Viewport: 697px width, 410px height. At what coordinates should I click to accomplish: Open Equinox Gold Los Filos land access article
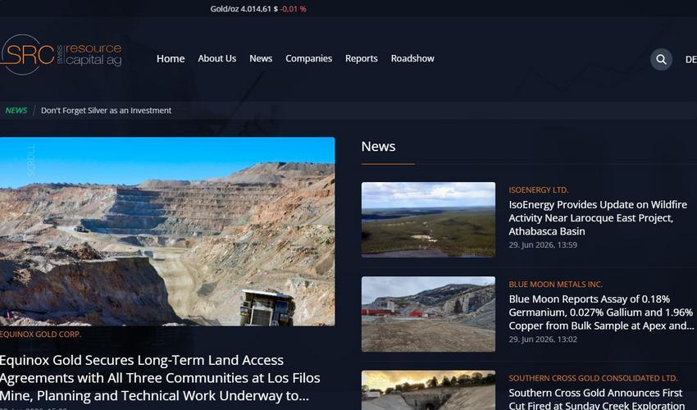(x=160, y=378)
